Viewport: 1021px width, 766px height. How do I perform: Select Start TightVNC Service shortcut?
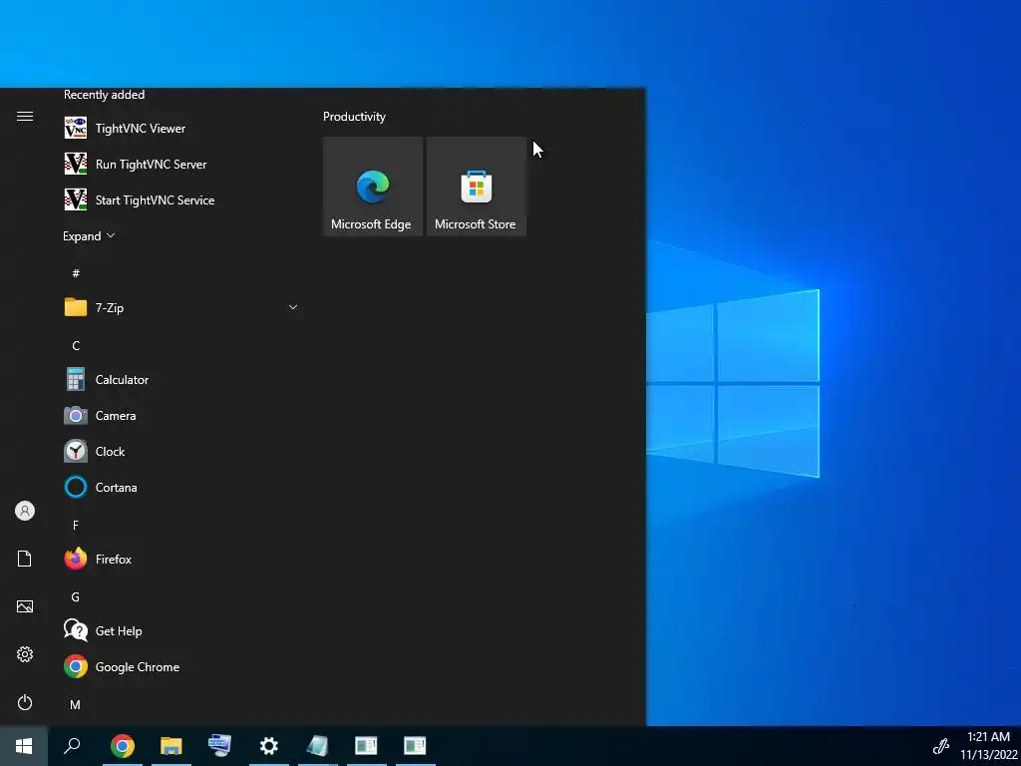[180, 199]
